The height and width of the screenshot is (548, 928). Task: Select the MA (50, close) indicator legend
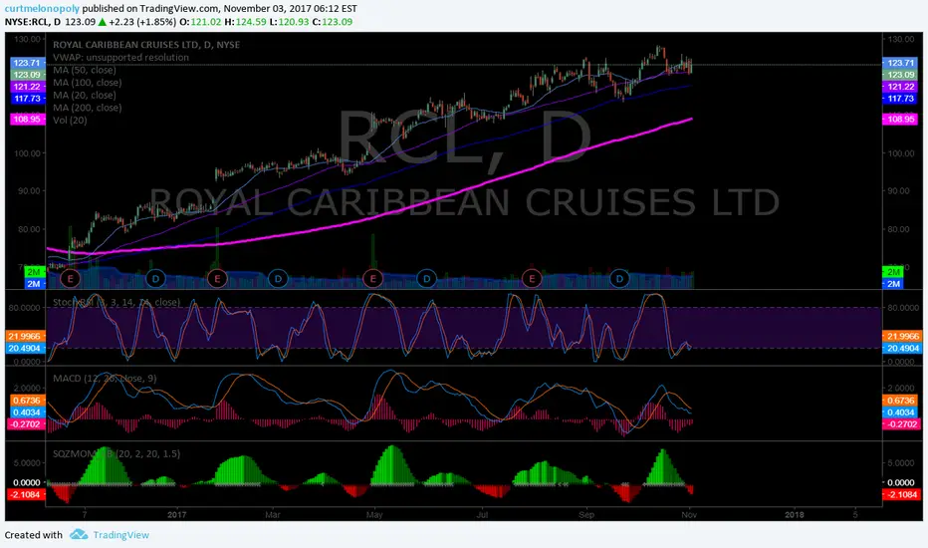(84, 70)
